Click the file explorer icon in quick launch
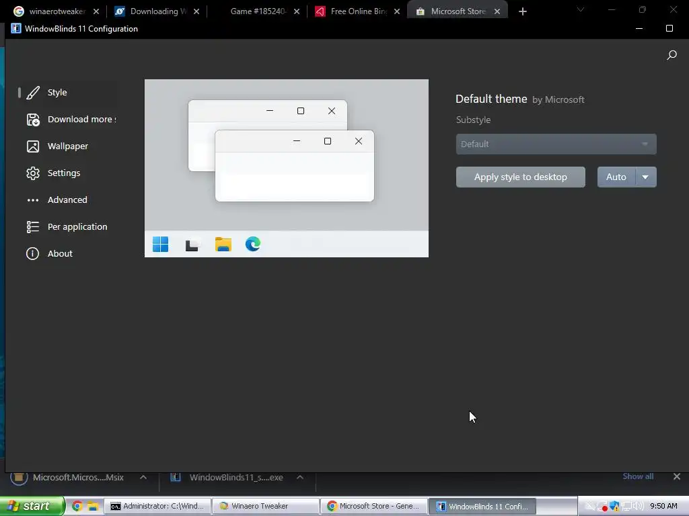689x516 pixels. pyautogui.click(x=92, y=506)
